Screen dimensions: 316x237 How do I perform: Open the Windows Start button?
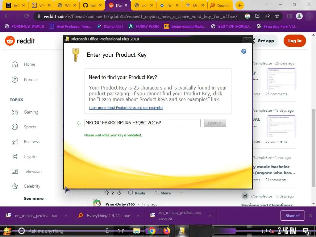click(x=7, y=231)
